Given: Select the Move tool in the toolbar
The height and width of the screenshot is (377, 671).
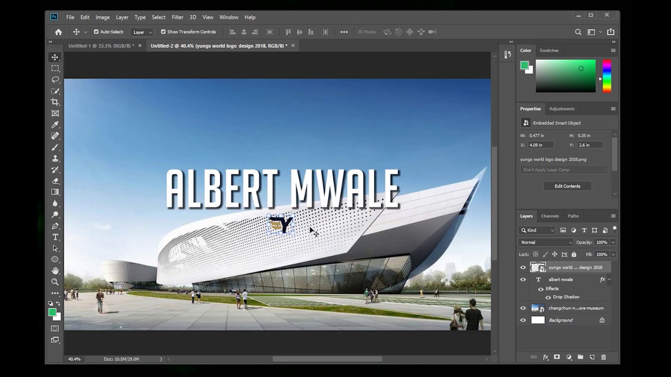Looking at the screenshot, I should pyautogui.click(x=55, y=57).
